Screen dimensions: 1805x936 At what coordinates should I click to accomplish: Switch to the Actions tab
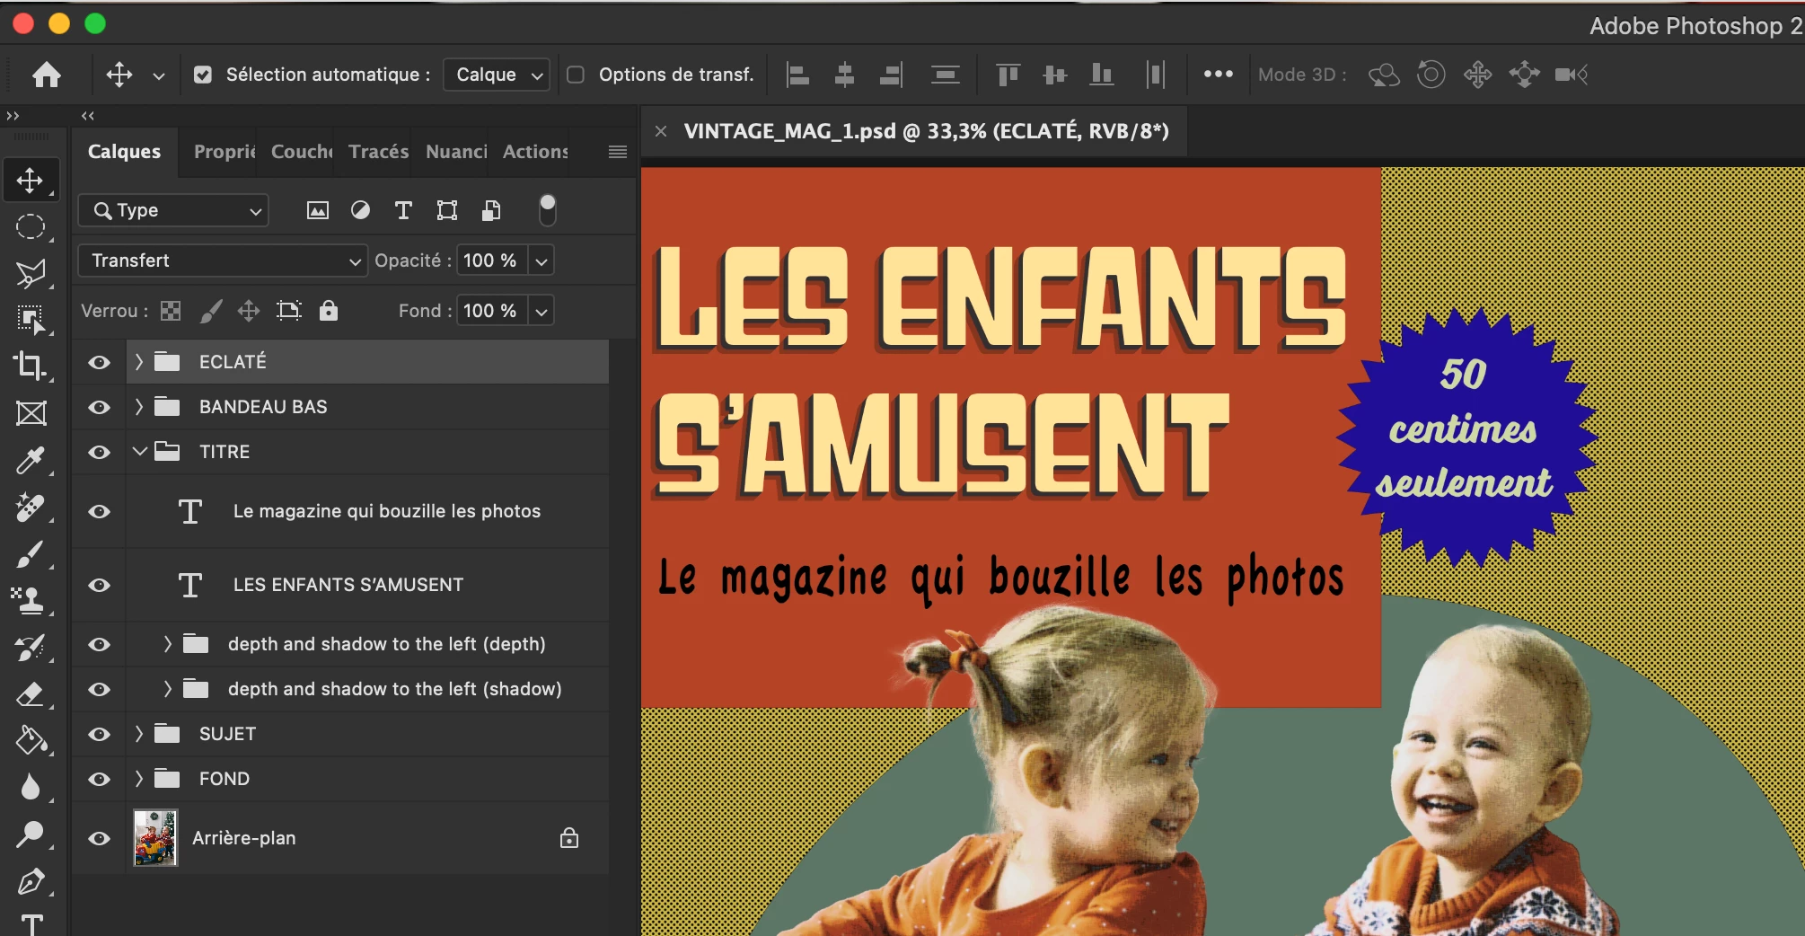tap(535, 152)
